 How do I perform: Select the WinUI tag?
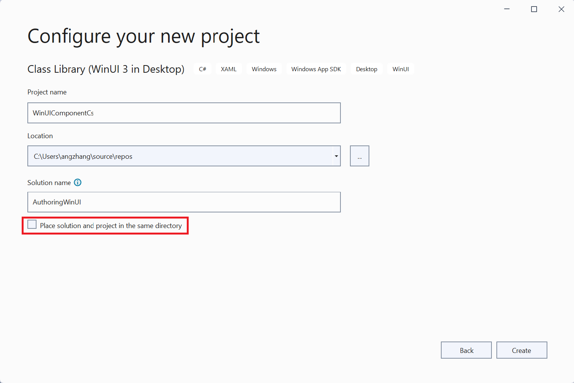tap(401, 69)
